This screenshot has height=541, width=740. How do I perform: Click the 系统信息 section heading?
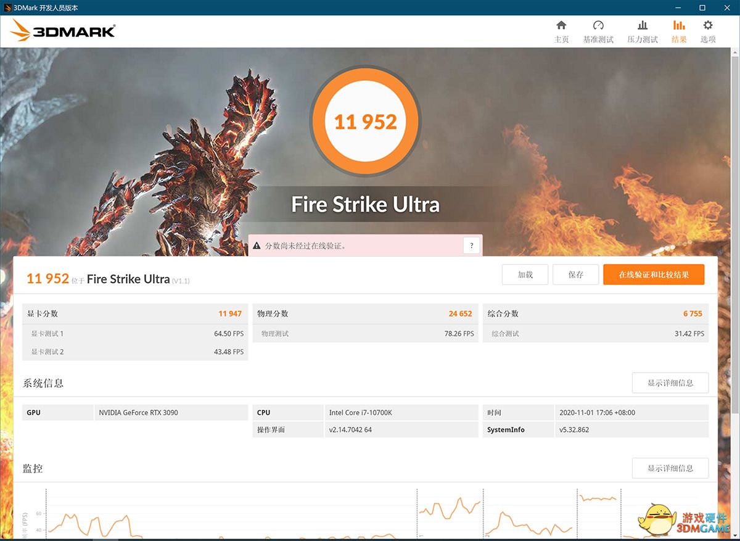43,383
